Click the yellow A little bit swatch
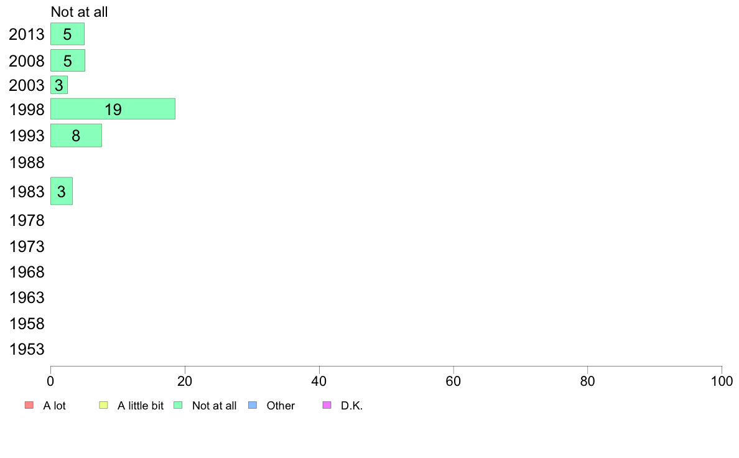This screenshot has width=739, height=458. coord(104,405)
